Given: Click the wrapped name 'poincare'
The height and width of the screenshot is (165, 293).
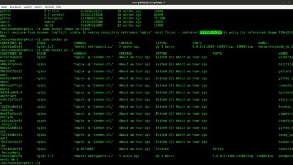Looking at the screenshot, I should pyautogui.click(x=7, y=61).
